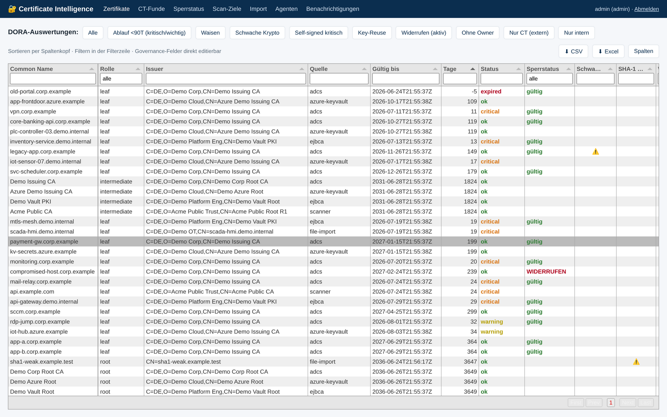Apply the Self-signed kritisch filter
The height and width of the screenshot is (417, 667).
click(318, 33)
